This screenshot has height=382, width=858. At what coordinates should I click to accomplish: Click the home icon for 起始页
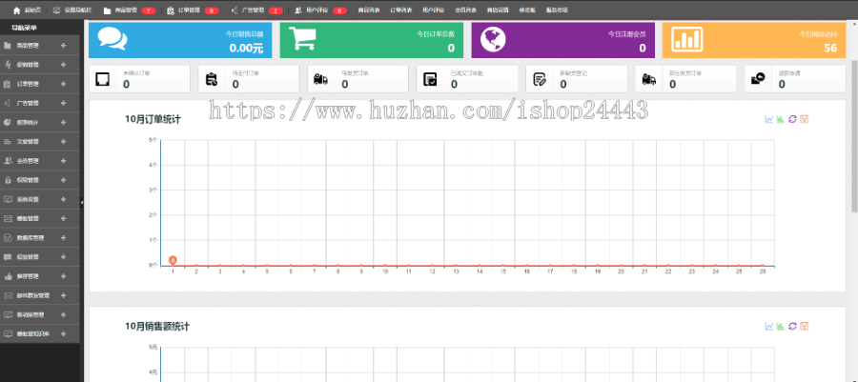(x=17, y=10)
